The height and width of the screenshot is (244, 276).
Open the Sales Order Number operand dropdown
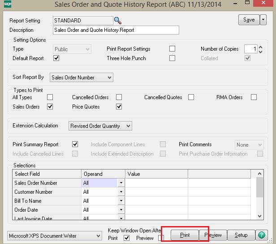(x=121, y=183)
